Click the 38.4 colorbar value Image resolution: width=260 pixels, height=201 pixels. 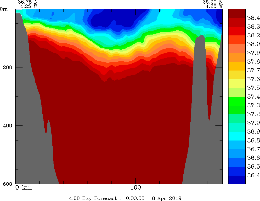pyautogui.click(x=253, y=18)
